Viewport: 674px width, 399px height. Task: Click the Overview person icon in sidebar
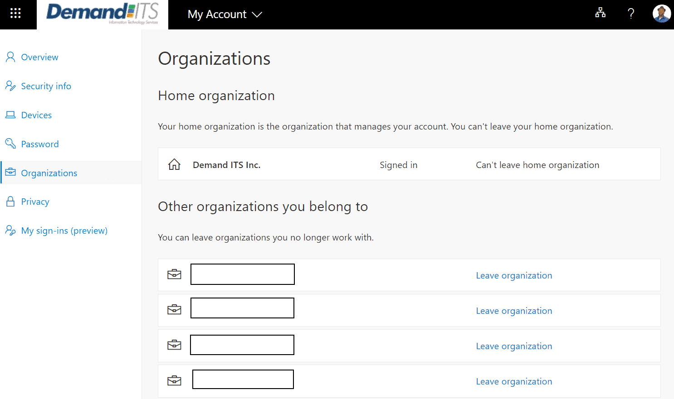coord(10,57)
